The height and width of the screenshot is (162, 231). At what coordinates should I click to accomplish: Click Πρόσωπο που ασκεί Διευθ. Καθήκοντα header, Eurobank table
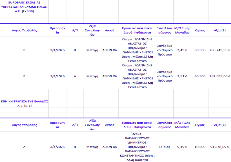[x=137, y=30]
